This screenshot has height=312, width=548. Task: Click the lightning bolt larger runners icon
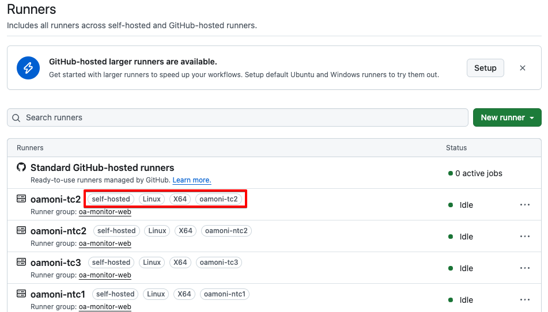28,68
